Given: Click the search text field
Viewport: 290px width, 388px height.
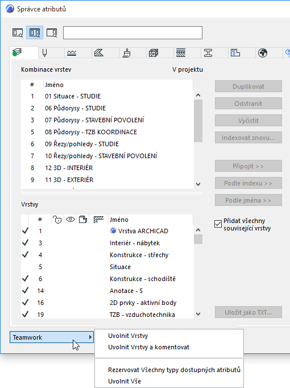Looking at the screenshot, I should 132,32.
